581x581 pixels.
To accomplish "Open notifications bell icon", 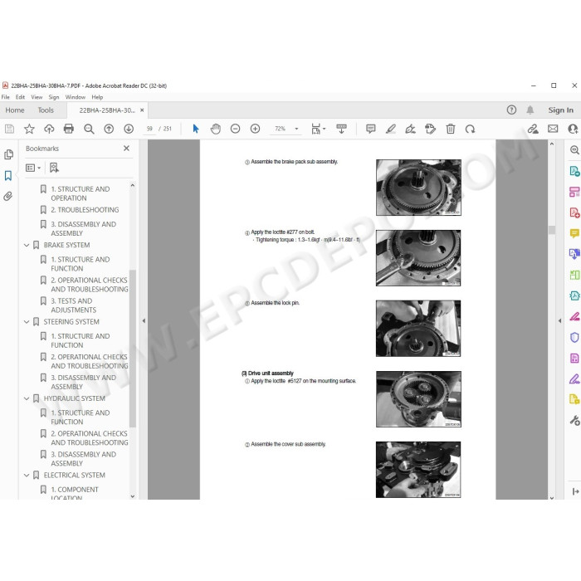I will click(x=530, y=110).
